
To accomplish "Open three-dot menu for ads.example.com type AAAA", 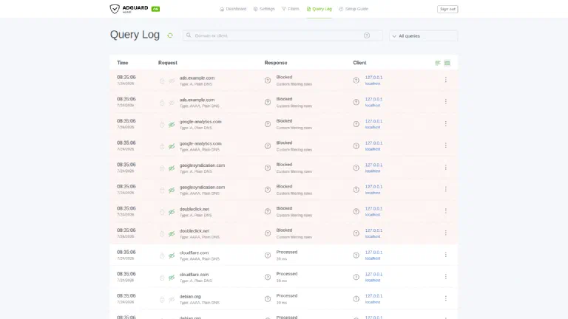I will coord(445,102).
